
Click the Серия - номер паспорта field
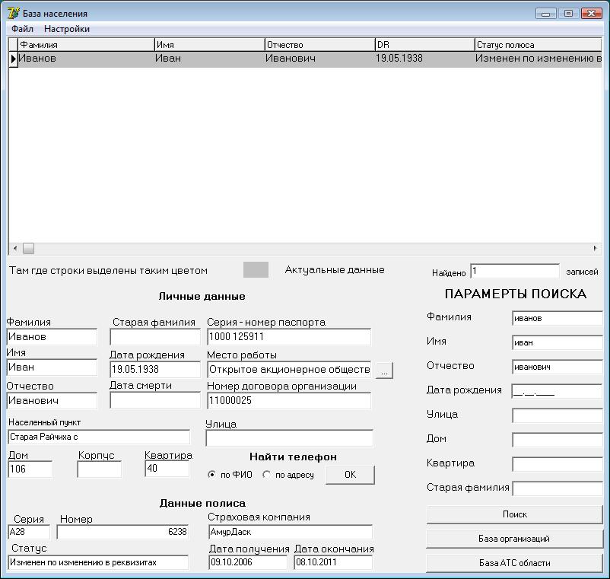point(289,337)
